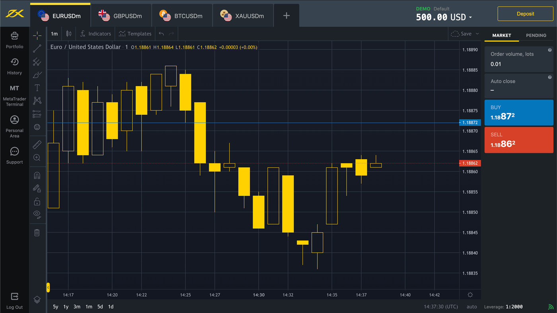
Task: Select the brush drawing tool
Action: (37, 75)
